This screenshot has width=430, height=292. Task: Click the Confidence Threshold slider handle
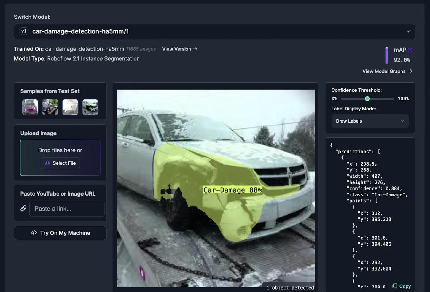click(x=367, y=98)
